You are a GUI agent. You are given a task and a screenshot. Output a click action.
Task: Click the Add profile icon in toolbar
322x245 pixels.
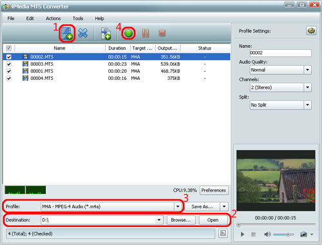coord(106,34)
